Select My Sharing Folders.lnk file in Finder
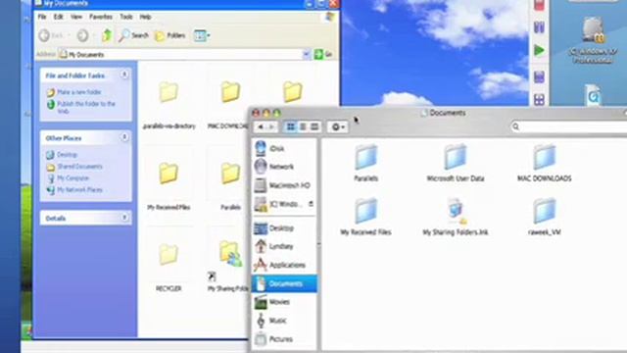This screenshot has height=353, width=627. click(455, 217)
